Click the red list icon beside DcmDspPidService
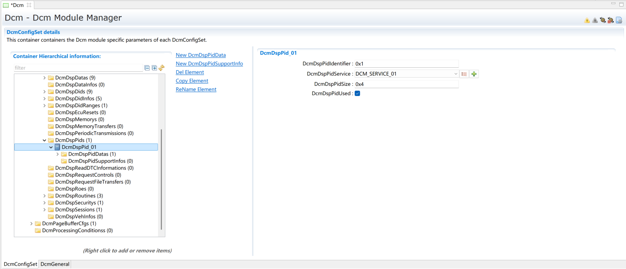 (x=464, y=74)
